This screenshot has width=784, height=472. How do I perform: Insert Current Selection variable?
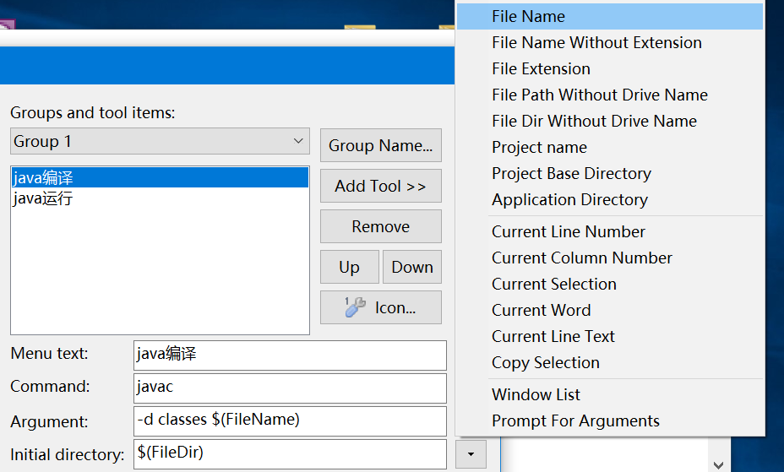pyautogui.click(x=554, y=284)
